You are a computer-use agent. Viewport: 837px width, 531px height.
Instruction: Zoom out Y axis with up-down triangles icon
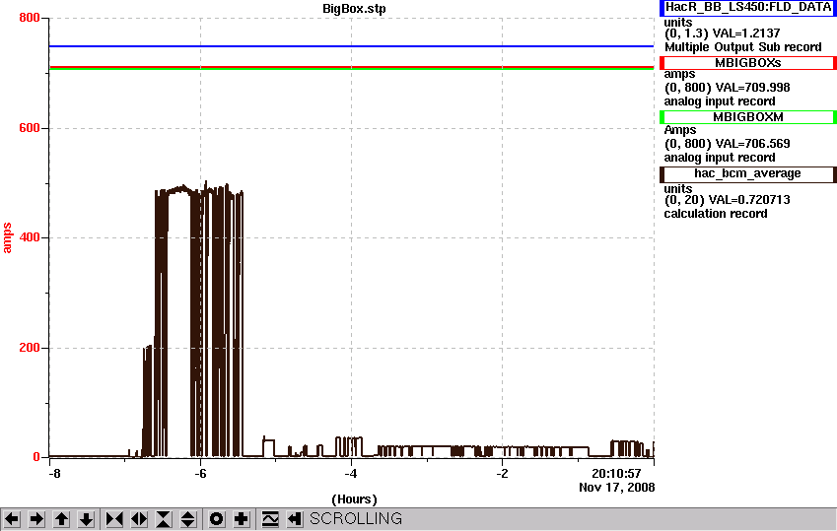pos(188,519)
